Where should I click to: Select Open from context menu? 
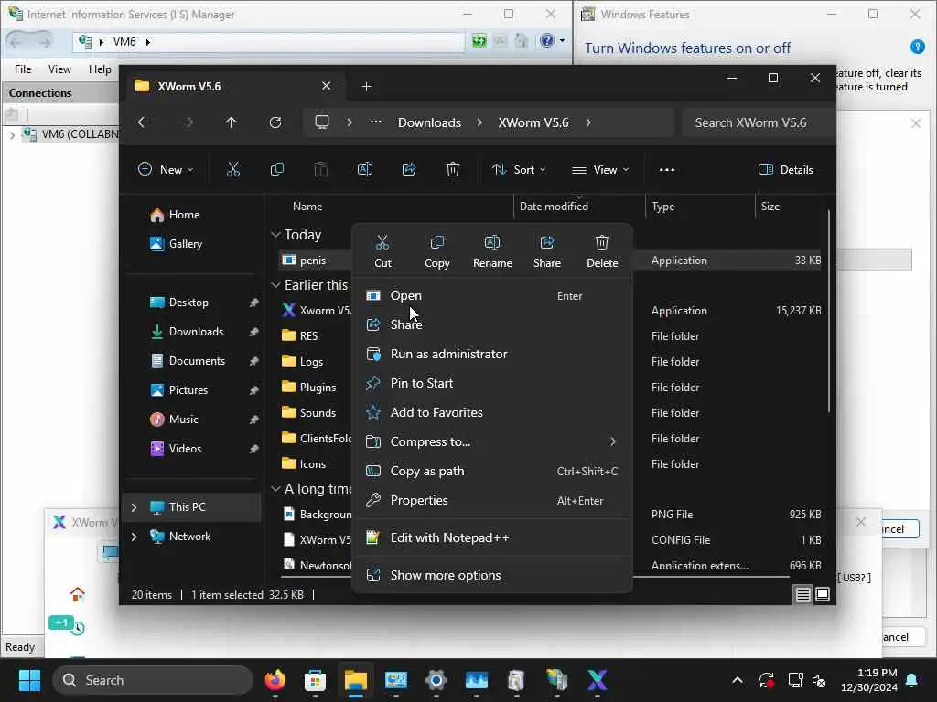(491, 295)
